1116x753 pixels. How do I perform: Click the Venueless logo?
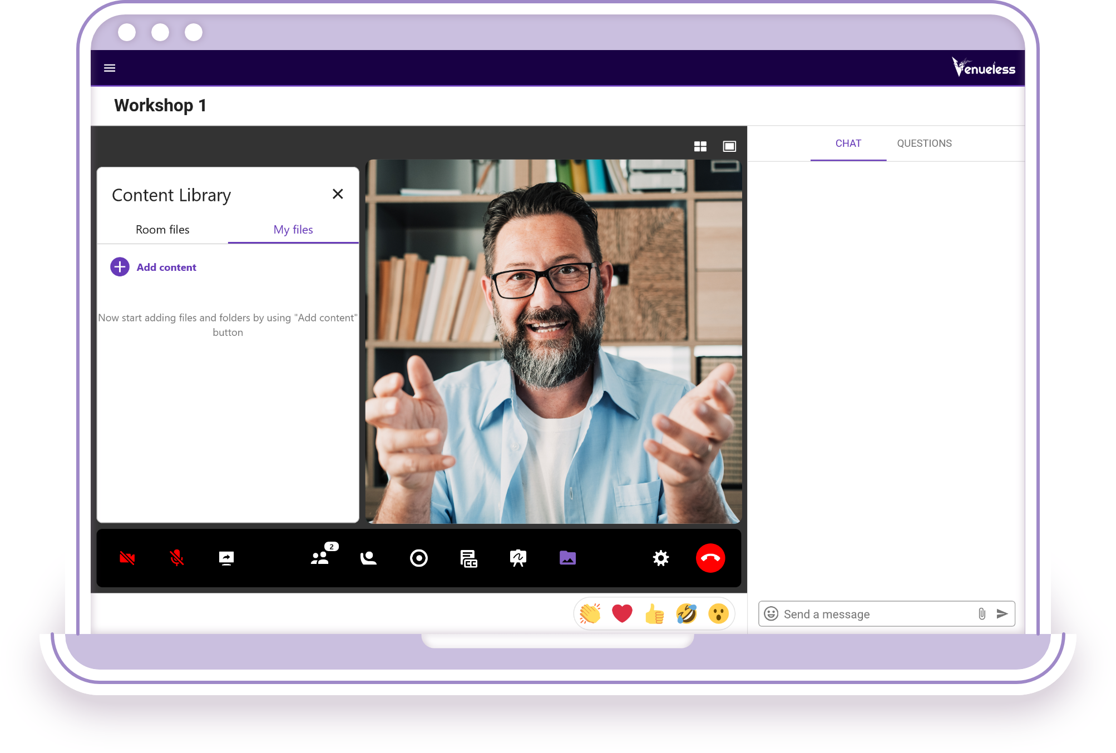point(983,67)
